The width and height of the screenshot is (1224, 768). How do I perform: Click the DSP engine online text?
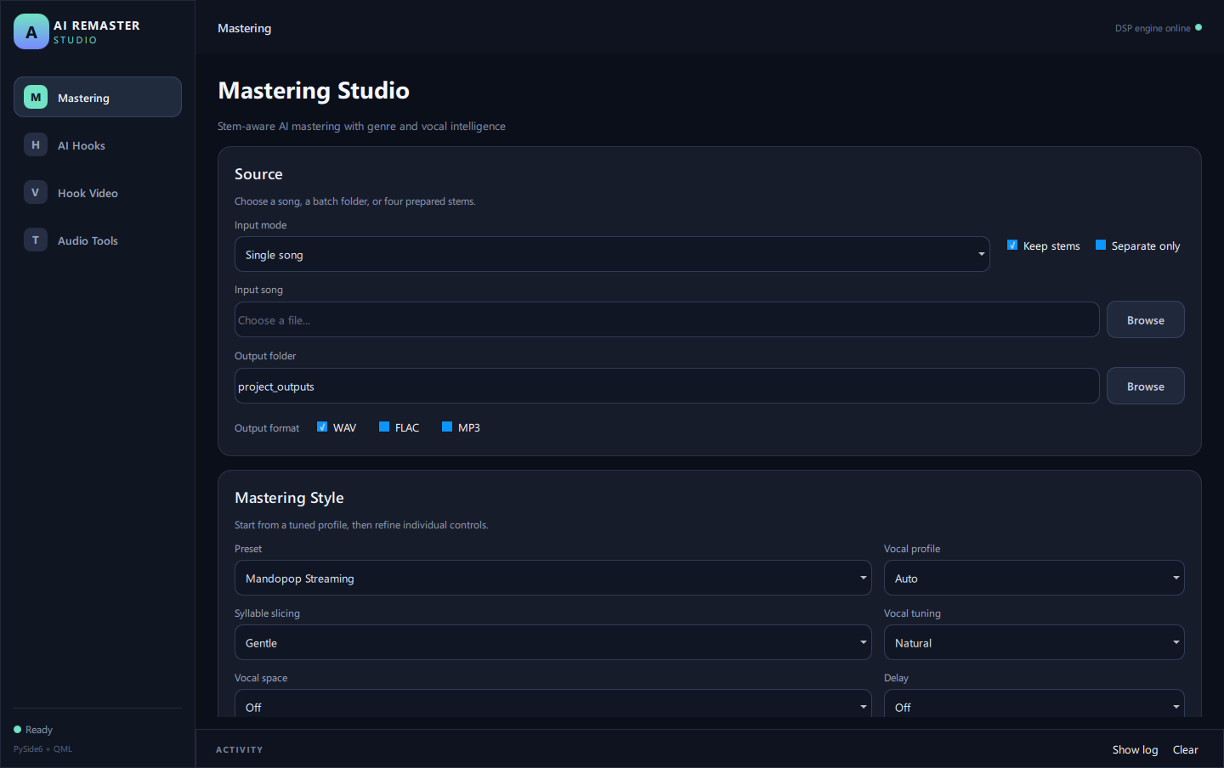(1153, 28)
